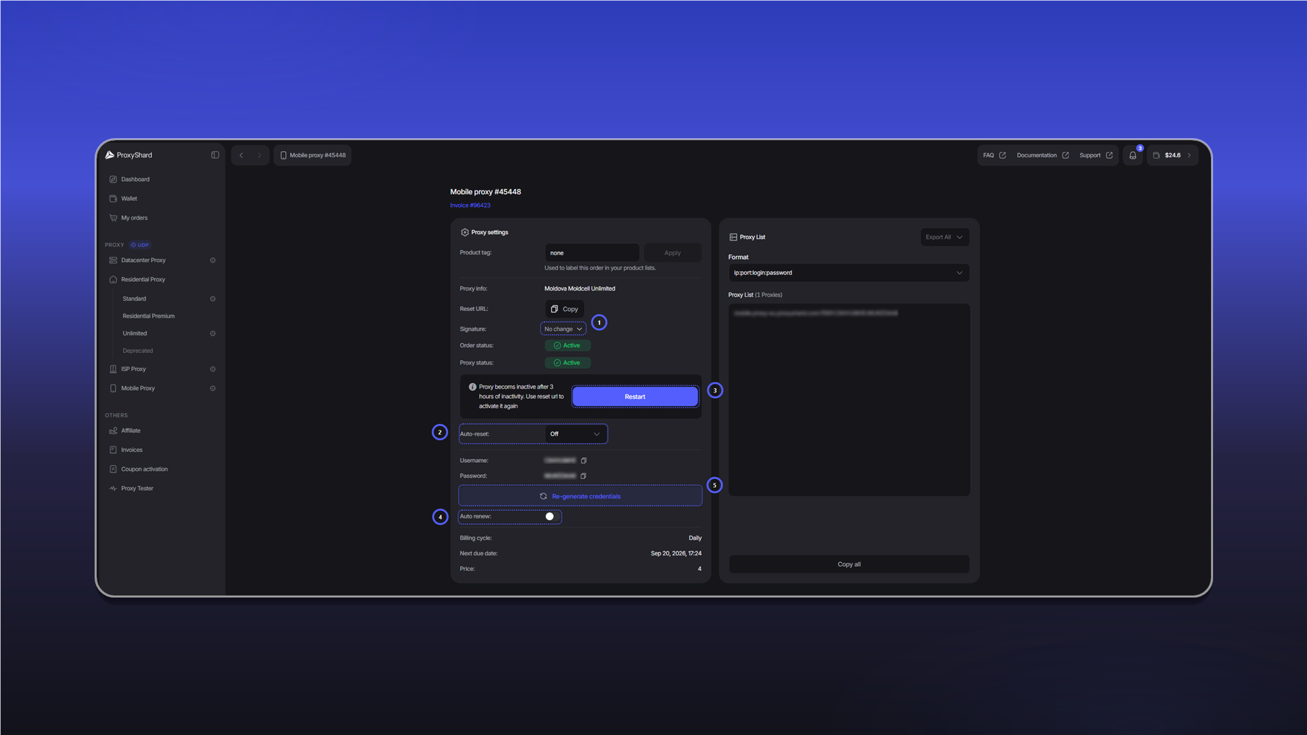This screenshot has height=735, width=1307.
Task: Copy the password with its copy icon
Action: coord(583,476)
